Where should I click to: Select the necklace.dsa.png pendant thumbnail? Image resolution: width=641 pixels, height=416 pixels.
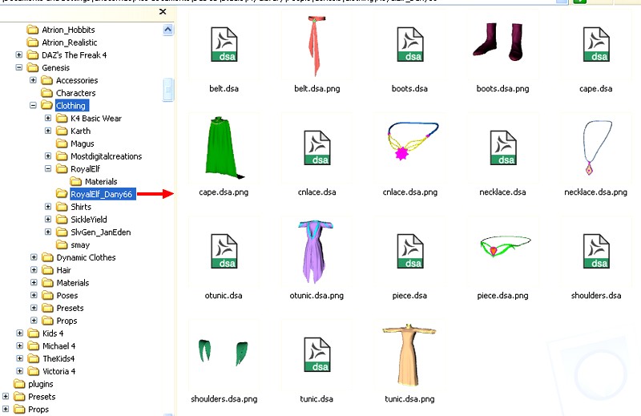click(x=597, y=147)
